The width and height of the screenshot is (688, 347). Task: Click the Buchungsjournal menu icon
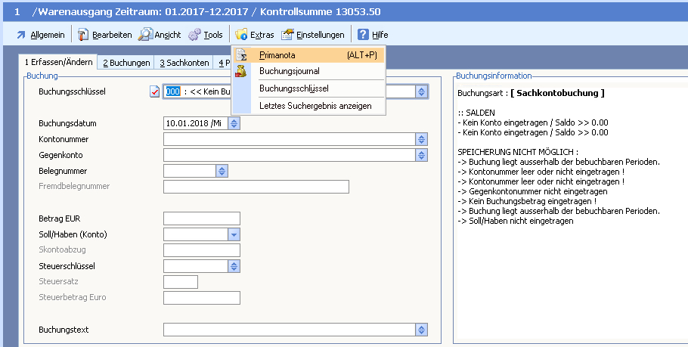pyautogui.click(x=242, y=71)
